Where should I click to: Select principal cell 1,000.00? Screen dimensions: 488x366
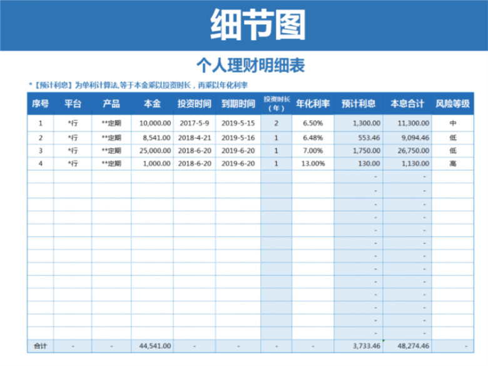152,163
